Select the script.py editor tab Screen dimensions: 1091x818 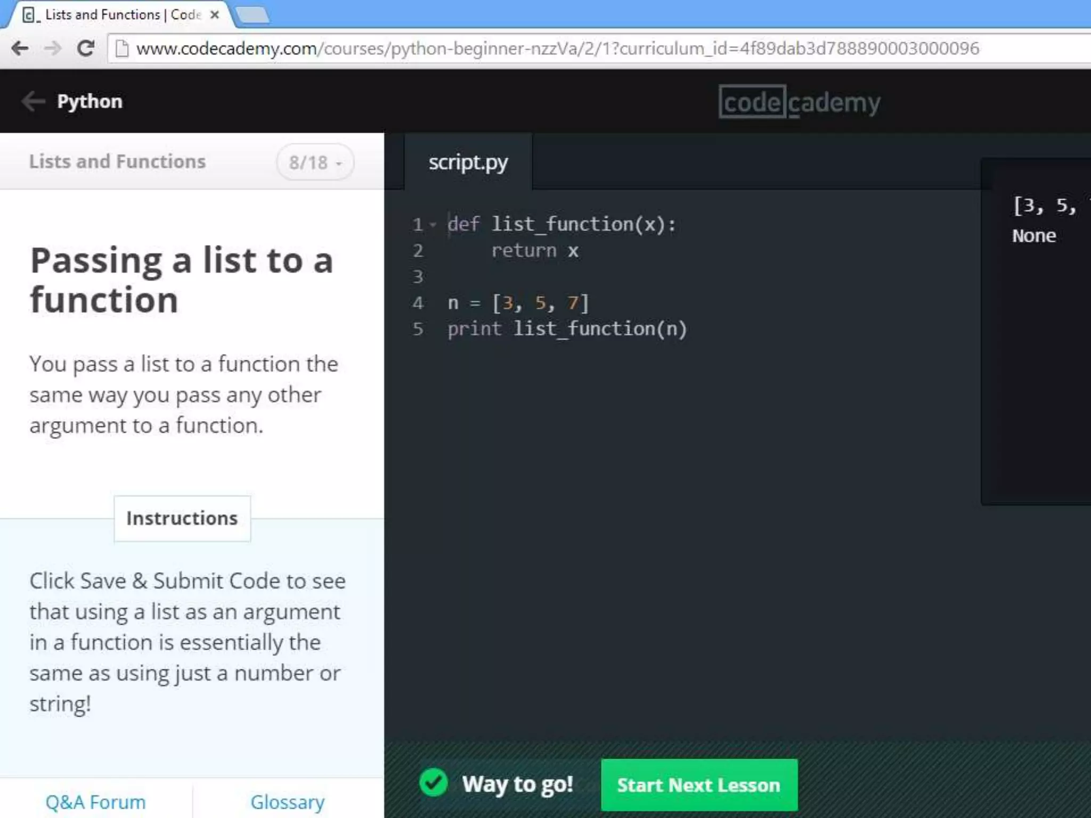(468, 162)
